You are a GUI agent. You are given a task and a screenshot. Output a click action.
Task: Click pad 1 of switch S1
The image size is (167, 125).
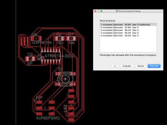click(57, 74)
